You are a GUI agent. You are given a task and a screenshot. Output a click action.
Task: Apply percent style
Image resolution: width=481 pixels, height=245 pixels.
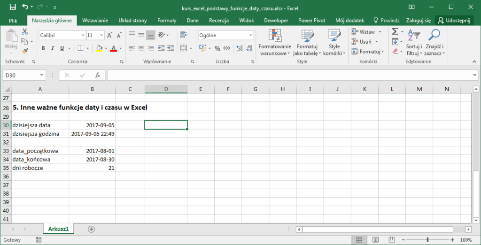click(217, 48)
